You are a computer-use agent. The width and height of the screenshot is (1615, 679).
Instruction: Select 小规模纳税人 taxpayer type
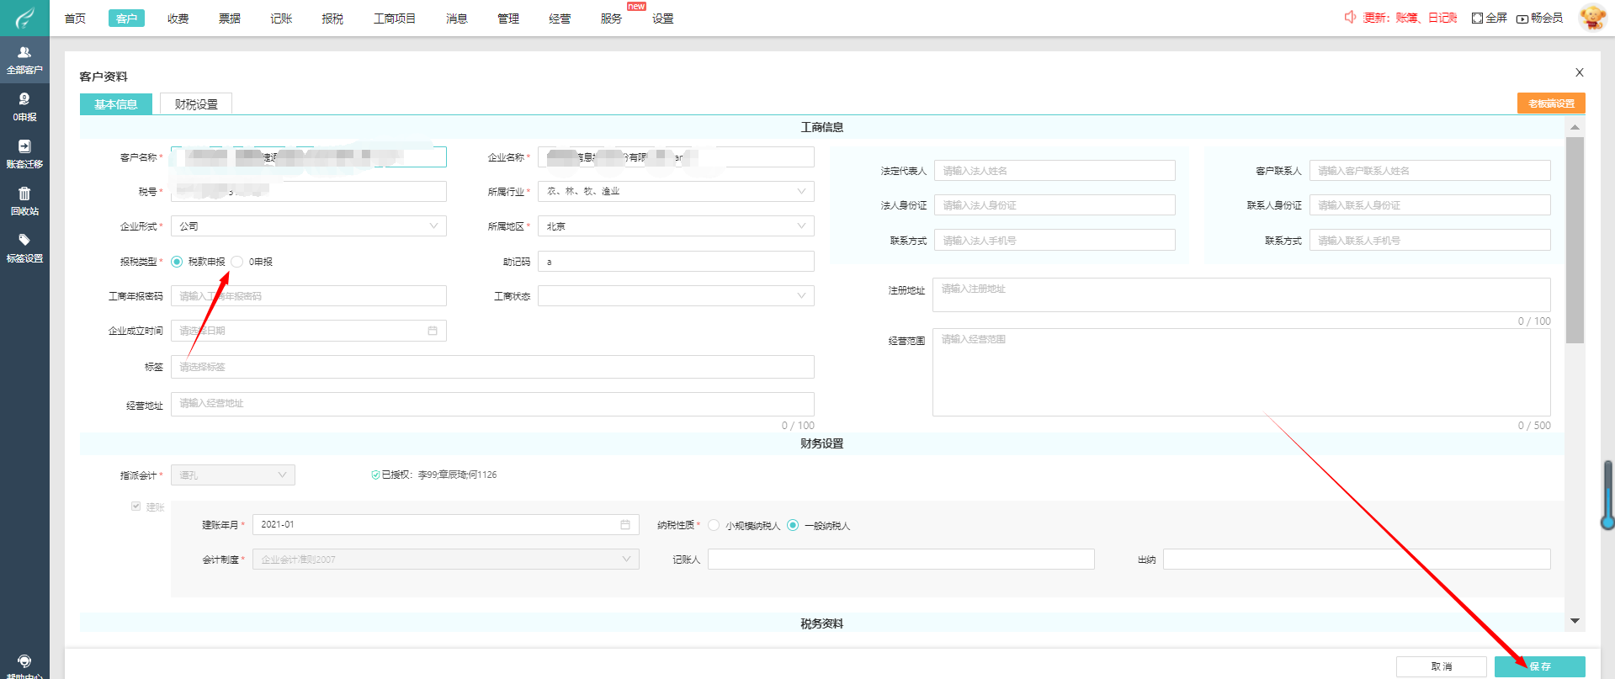tap(714, 525)
